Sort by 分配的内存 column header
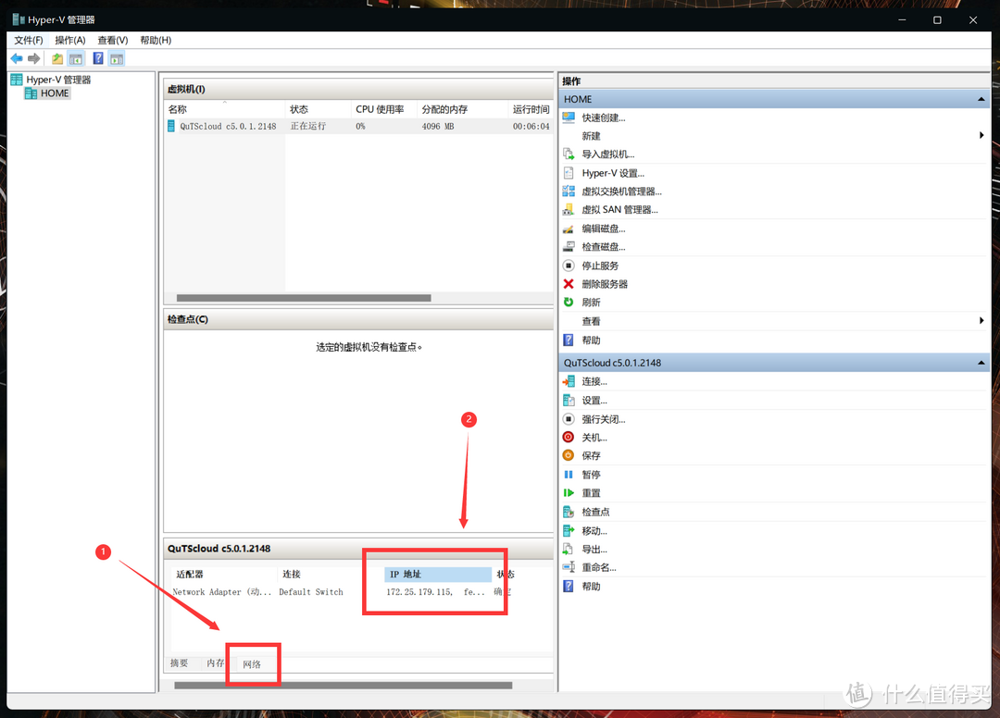Image resolution: width=1000 pixels, height=718 pixels. click(462, 109)
